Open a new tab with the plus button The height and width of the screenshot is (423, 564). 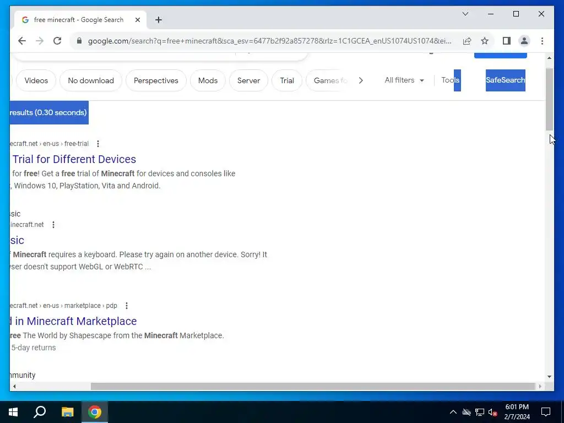159,20
